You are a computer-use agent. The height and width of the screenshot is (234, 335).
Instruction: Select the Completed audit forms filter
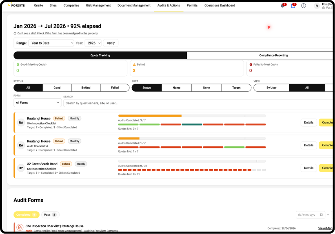[27, 215]
